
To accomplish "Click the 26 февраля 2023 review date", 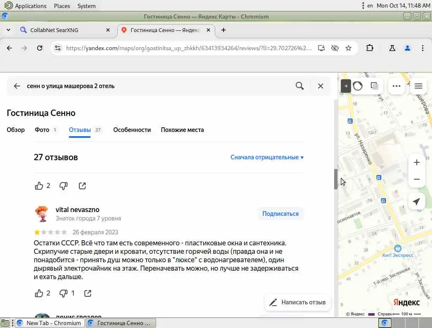I will (95, 232).
